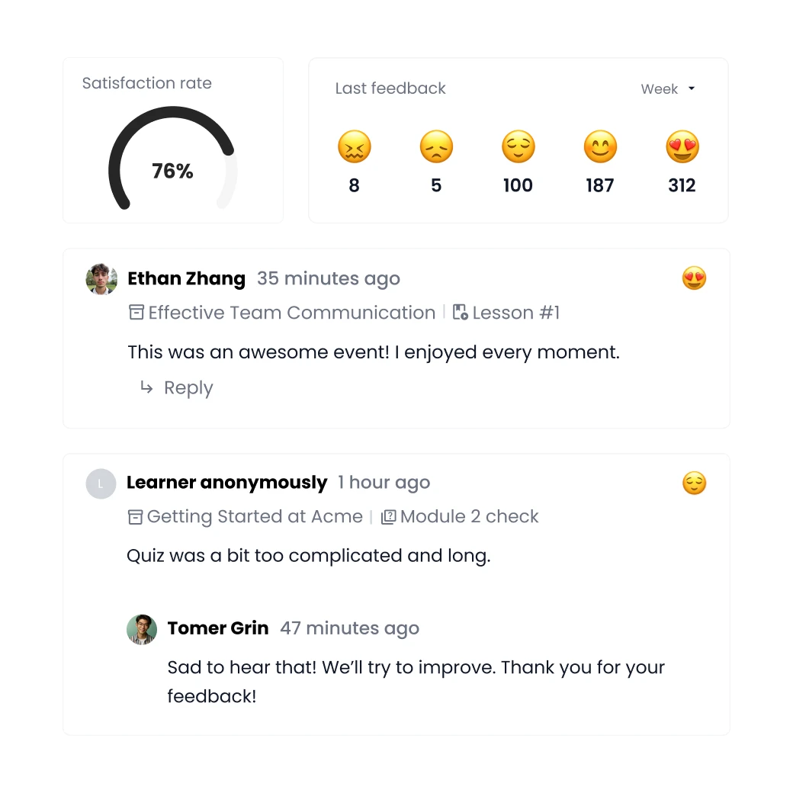Click the confounded face emoji with 8 responses
The height and width of the screenshot is (793, 793).
(x=354, y=146)
